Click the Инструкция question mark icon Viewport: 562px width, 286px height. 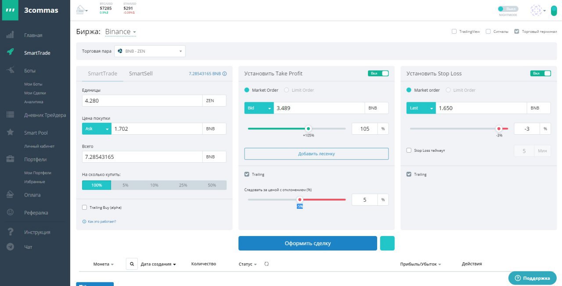pyautogui.click(x=10, y=232)
